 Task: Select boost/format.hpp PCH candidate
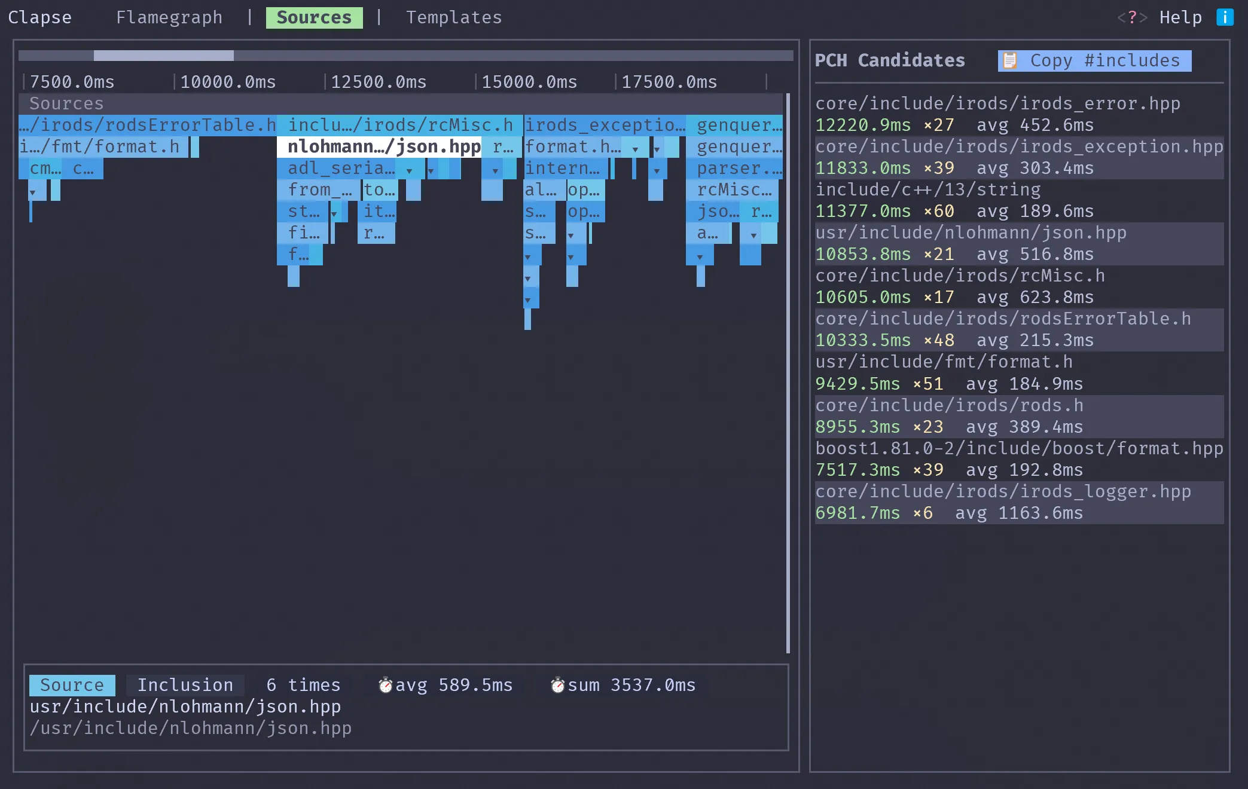click(1019, 459)
